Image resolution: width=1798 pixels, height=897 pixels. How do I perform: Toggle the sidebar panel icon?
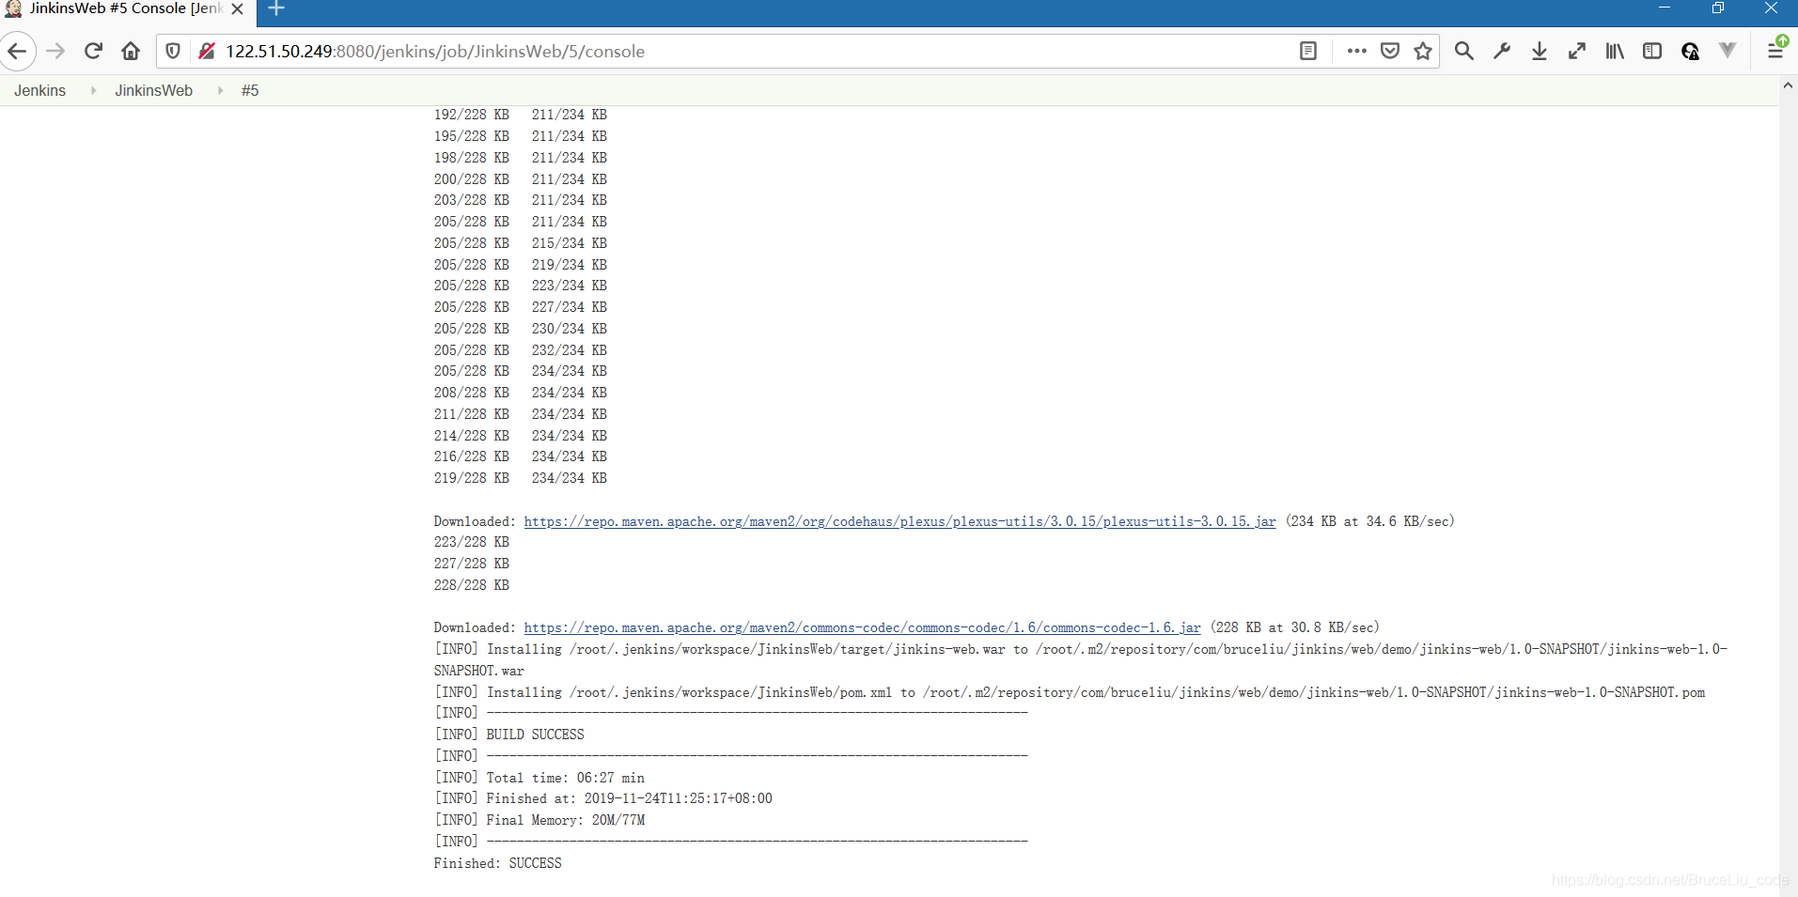click(x=1652, y=51)
